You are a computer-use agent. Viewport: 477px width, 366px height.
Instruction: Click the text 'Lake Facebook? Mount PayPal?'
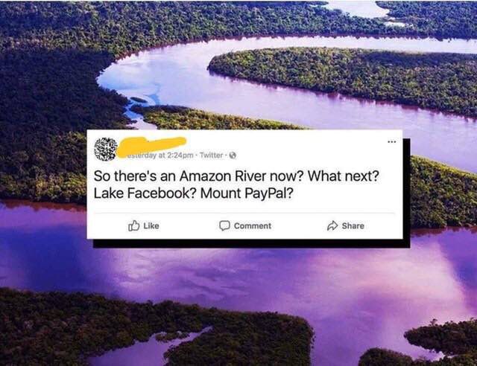[x=194, y=193]
